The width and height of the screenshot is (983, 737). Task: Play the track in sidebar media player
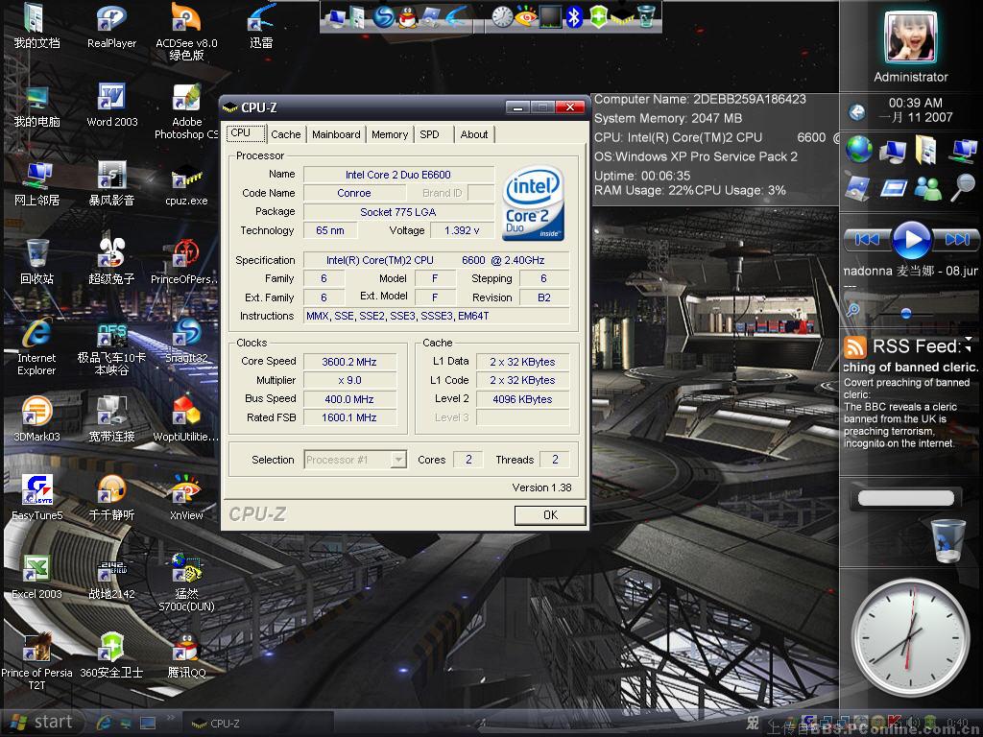(x=912, y=239)
